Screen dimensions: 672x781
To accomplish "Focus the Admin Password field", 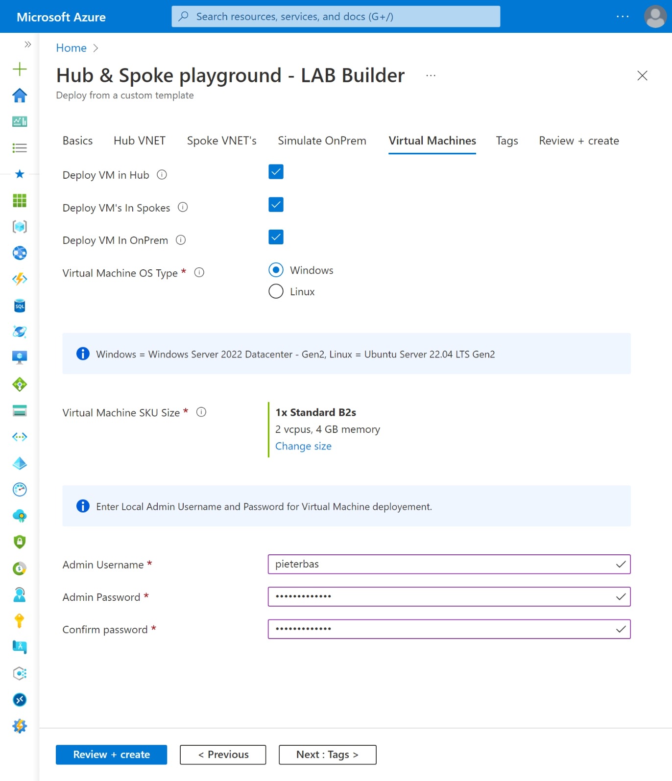I will coord(449,596).
